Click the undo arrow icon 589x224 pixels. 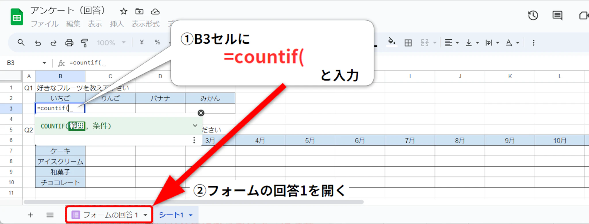(x=38, y=43)
